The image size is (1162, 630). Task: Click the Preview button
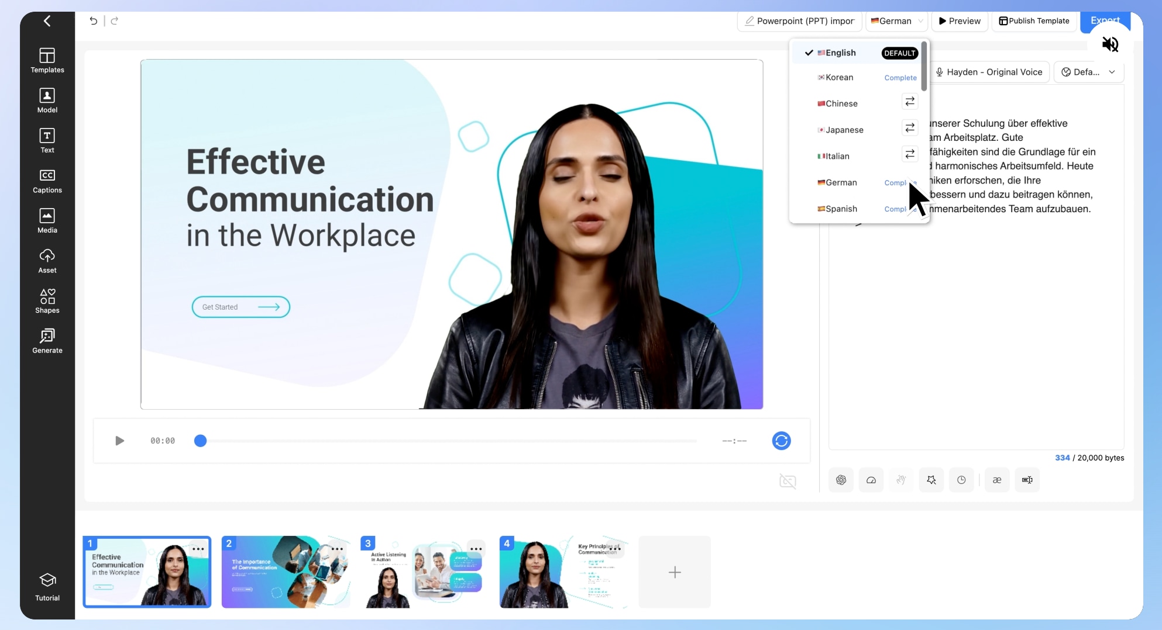click(x=960, y=21)
